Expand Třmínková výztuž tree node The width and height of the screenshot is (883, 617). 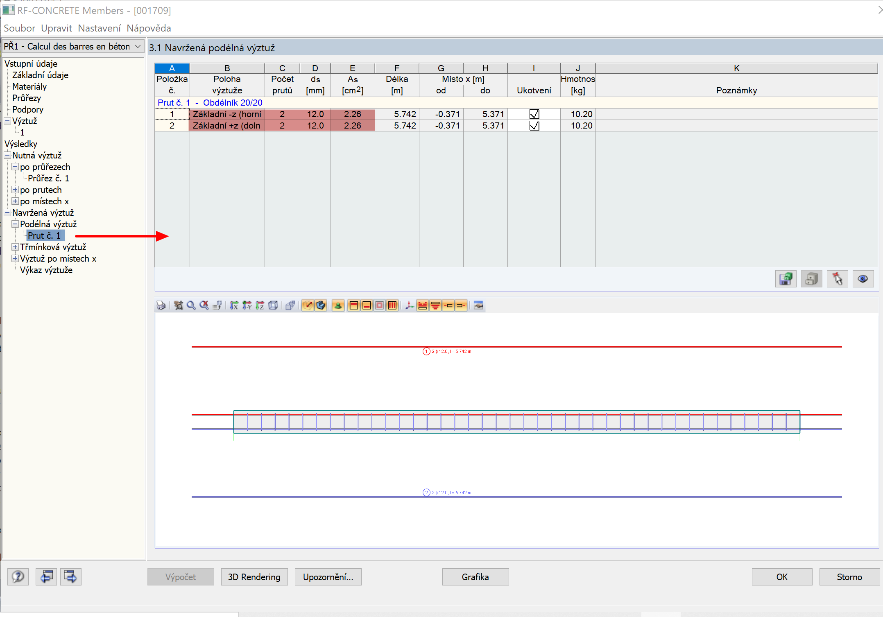tap(15, 247)
